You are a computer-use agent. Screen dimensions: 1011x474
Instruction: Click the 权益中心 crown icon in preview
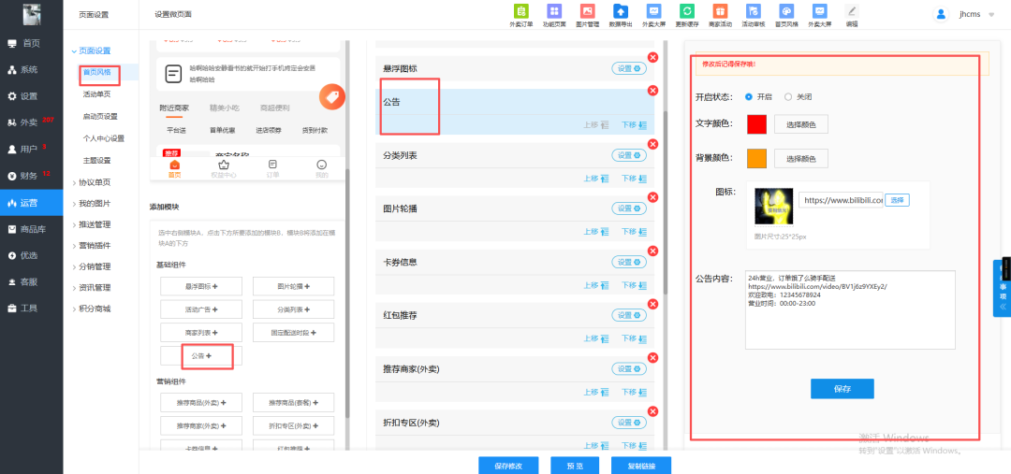click(223, 168)
